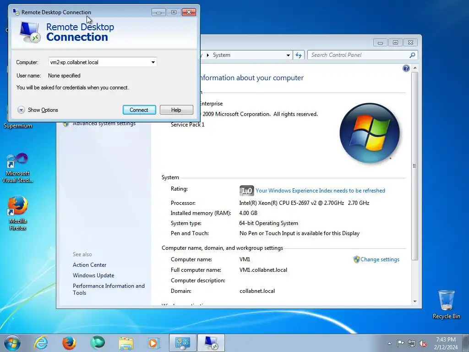Screen dimensions: 469x352
Task: Click the Connect button
Action: tap(139, 110)
